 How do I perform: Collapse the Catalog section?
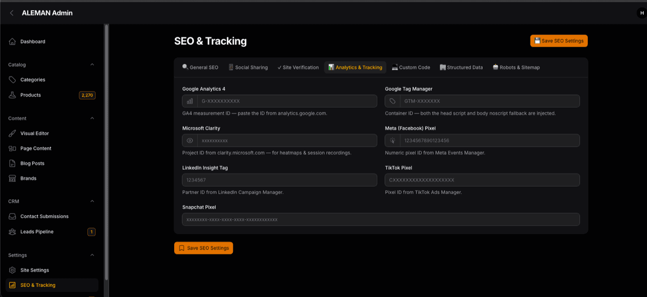click(x=92, y=65)
